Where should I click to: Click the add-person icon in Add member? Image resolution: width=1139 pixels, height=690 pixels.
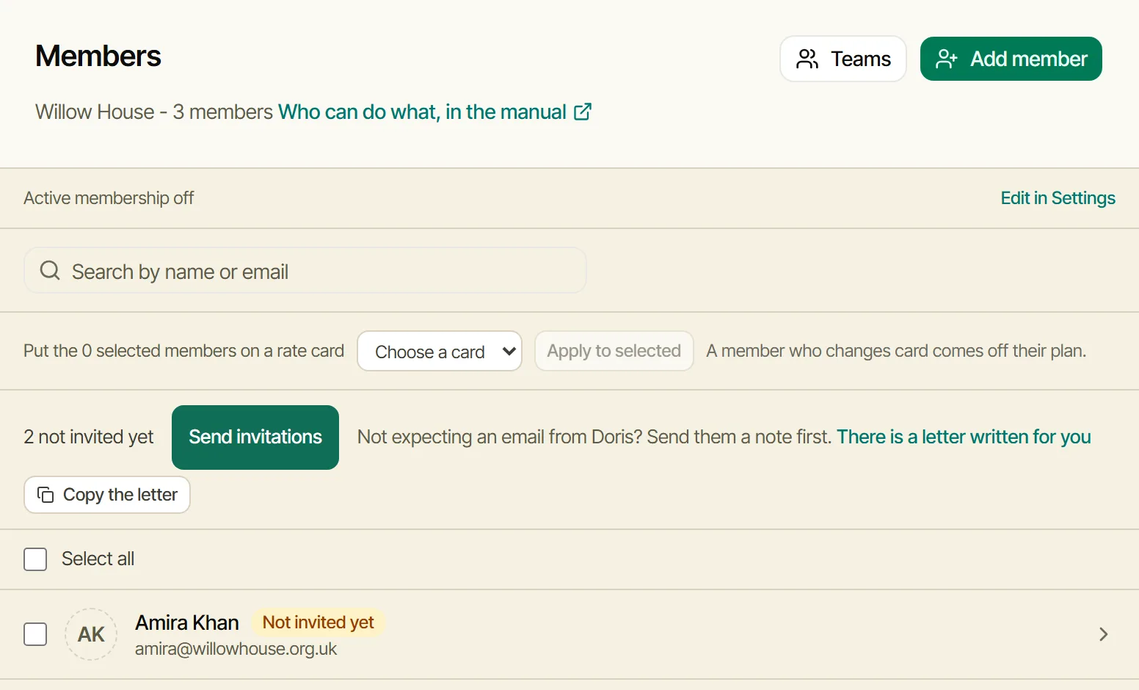[x=947, y=59]
